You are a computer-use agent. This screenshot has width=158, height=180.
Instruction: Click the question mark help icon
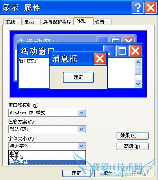[x=138, y=8]
